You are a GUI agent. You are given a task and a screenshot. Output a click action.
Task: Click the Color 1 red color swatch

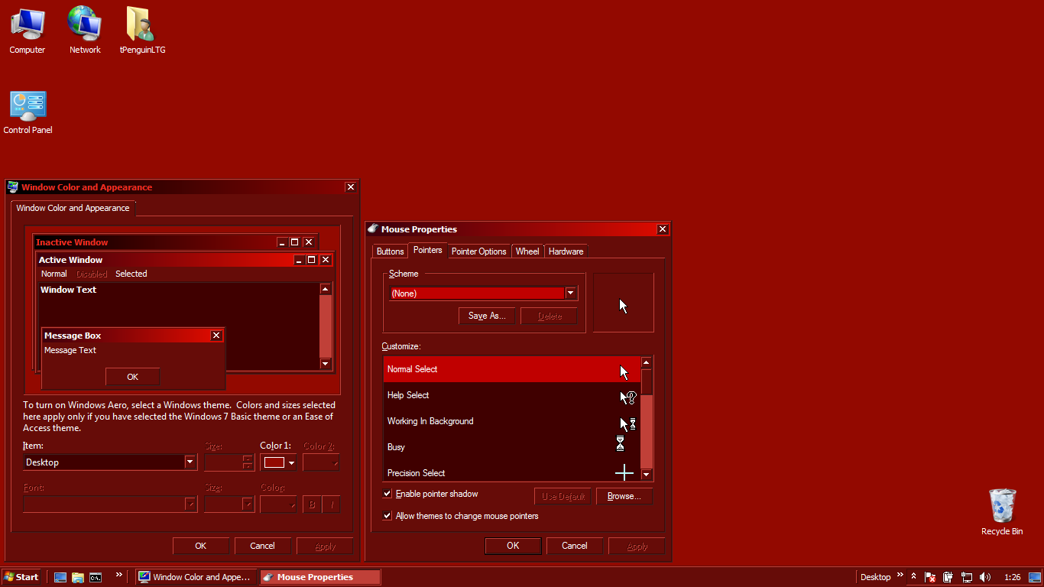(275, 462)
